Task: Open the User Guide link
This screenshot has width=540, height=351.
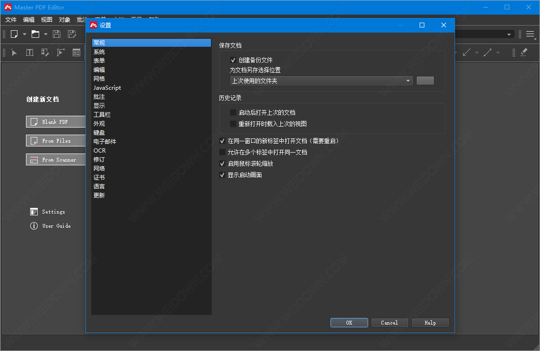Action: 57,226
